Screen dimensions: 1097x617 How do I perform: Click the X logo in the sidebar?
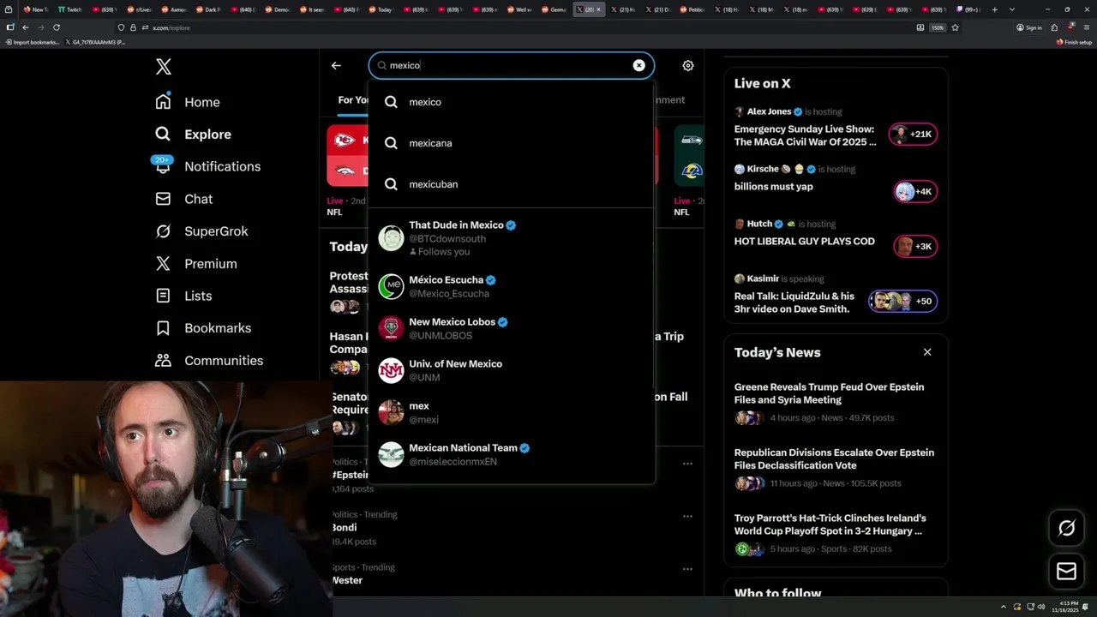164,67
